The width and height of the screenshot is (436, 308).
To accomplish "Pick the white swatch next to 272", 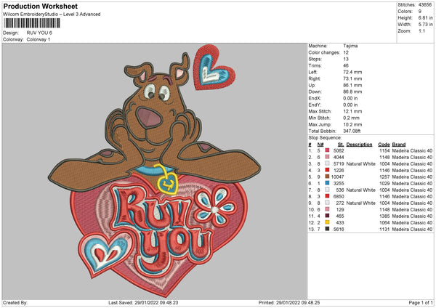I will [327, 203].
